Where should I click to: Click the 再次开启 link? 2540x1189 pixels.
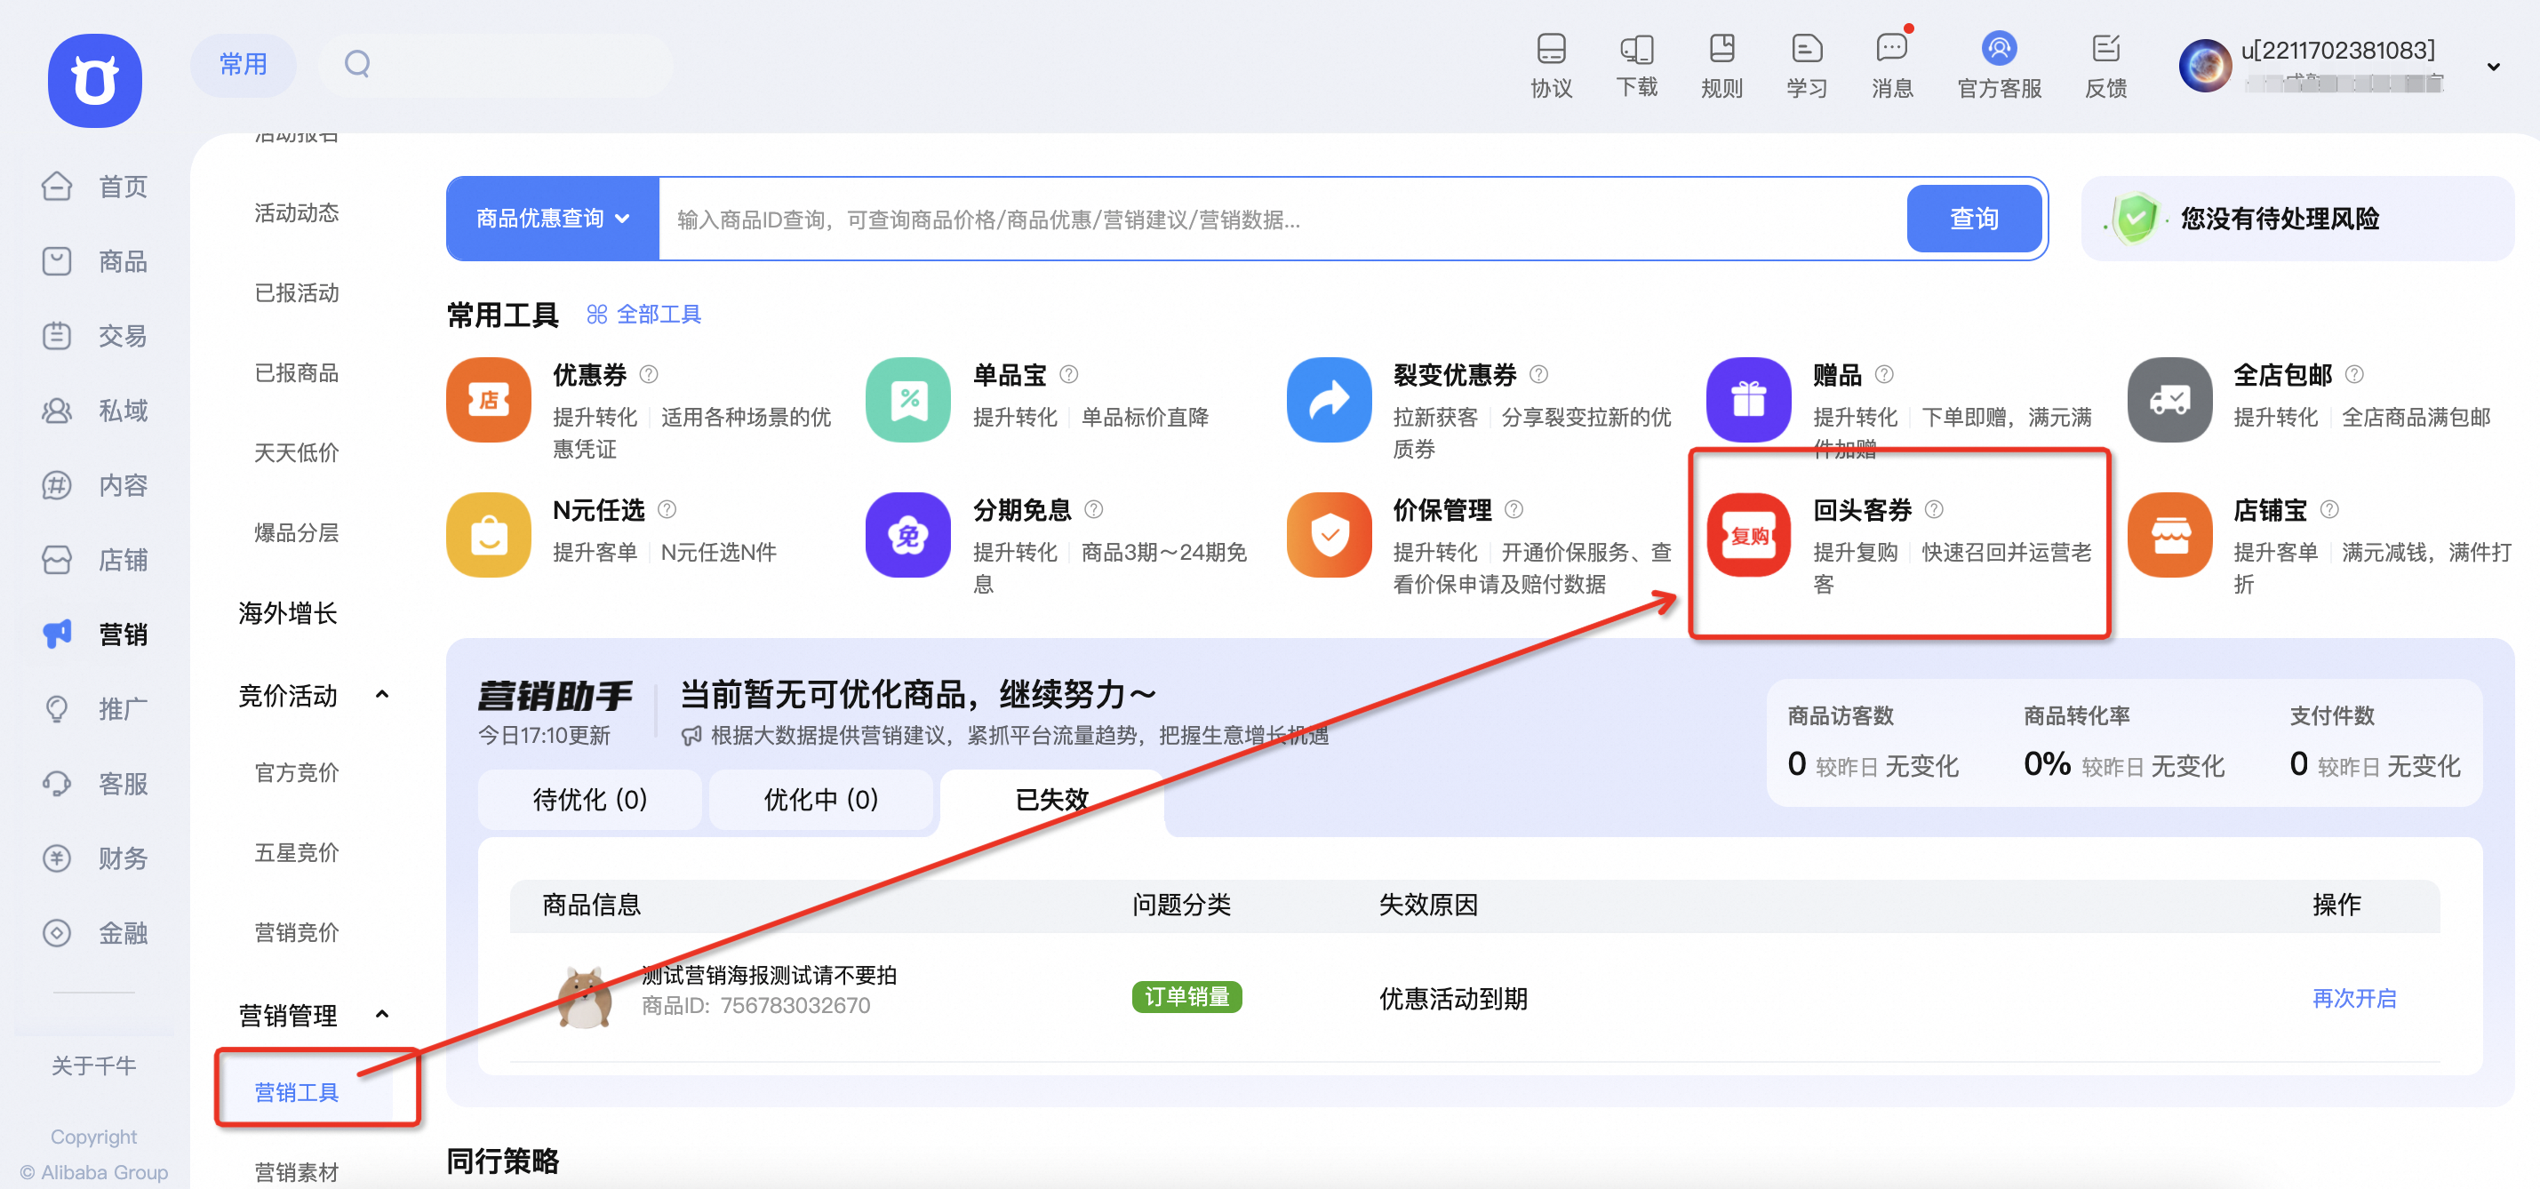[2354, 999]
